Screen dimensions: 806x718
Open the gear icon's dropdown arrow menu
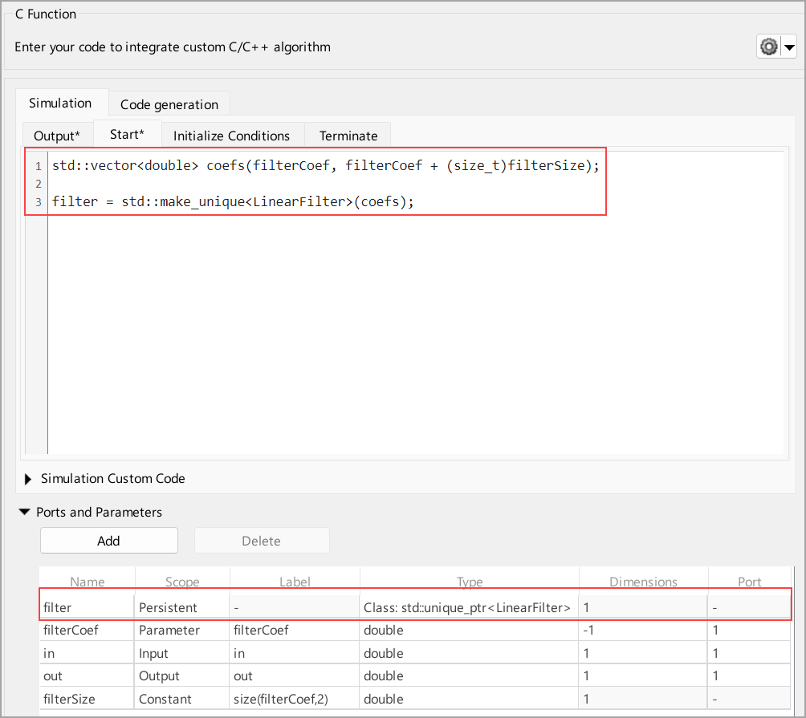[789, 46]
